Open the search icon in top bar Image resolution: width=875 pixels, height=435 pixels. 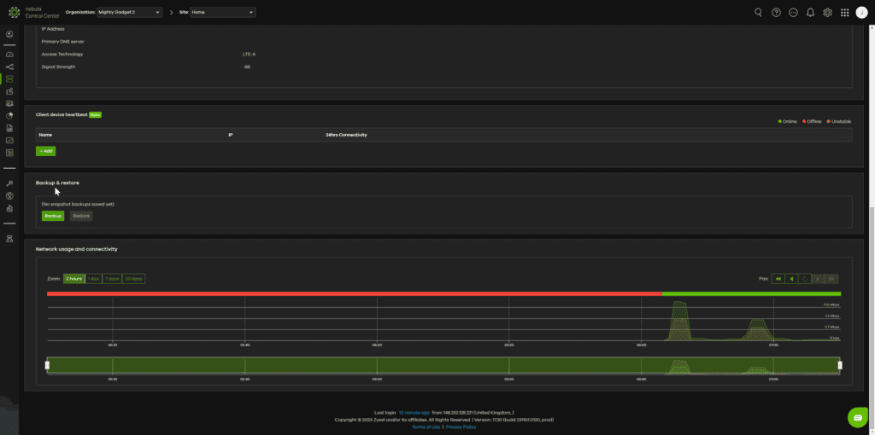(758, 13)
